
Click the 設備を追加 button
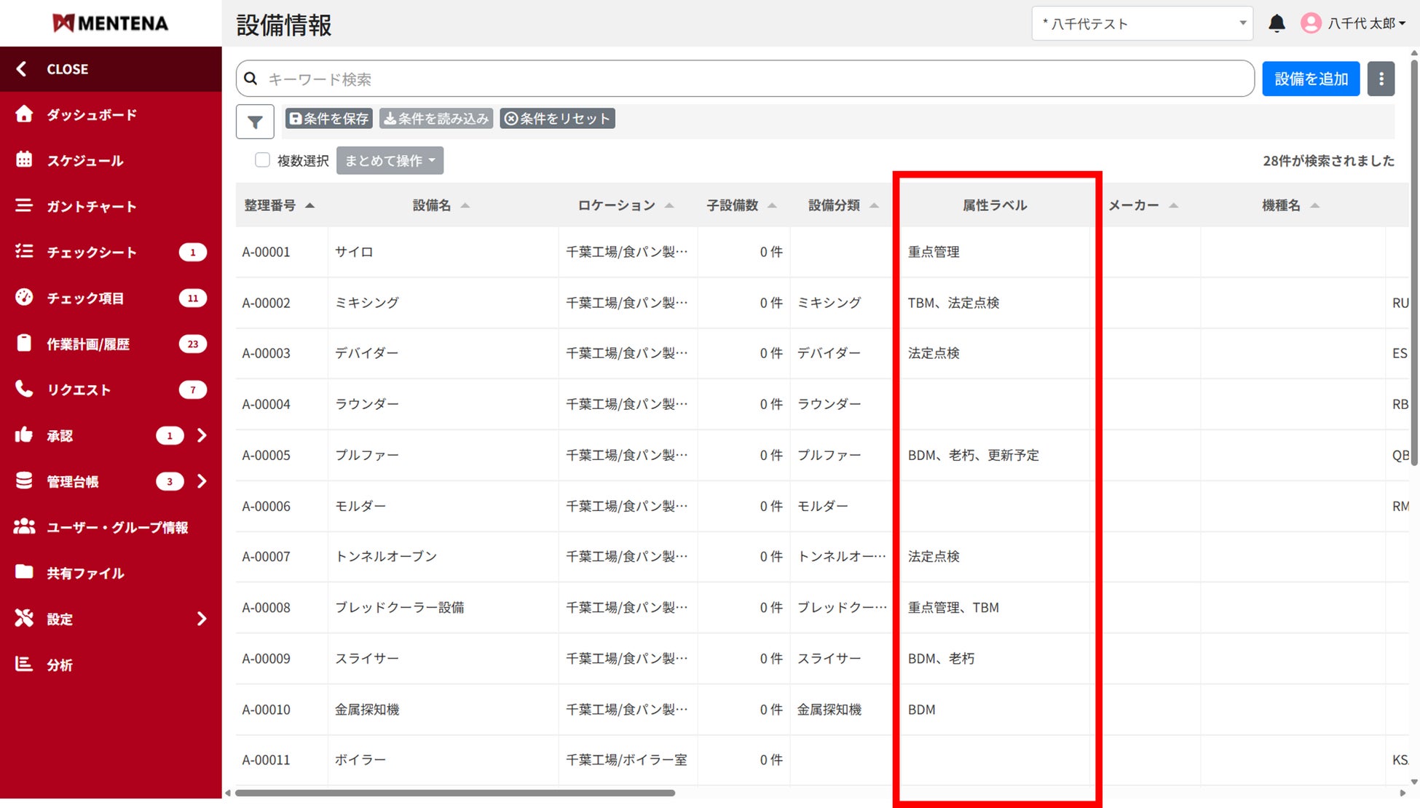[1311, 79]
